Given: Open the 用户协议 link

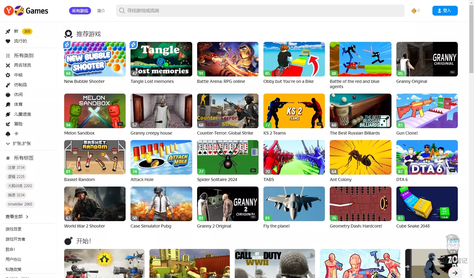Looking at the screenshot, I should tap(13, 259).
